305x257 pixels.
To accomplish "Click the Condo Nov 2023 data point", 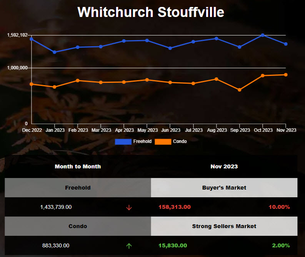I will point(286,75).
